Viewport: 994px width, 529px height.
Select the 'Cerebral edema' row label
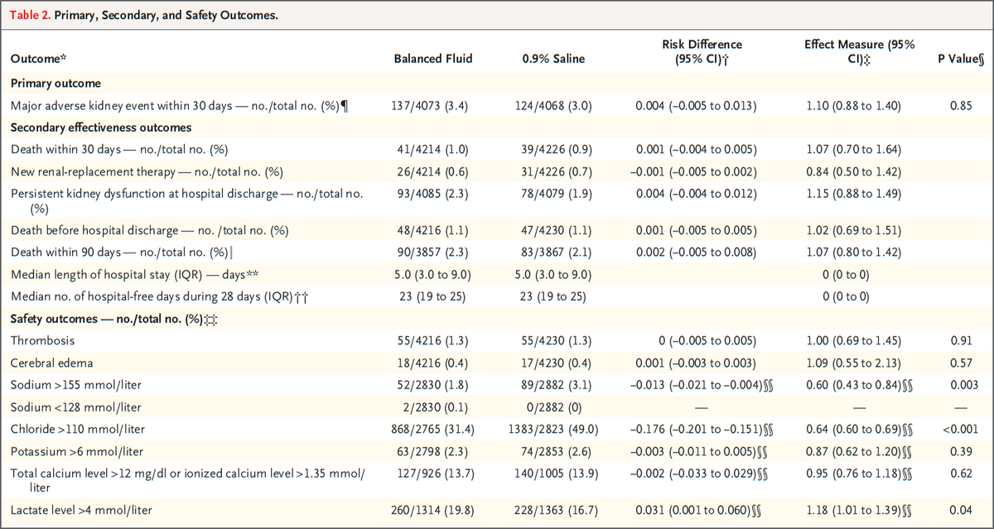pos(50,363)
